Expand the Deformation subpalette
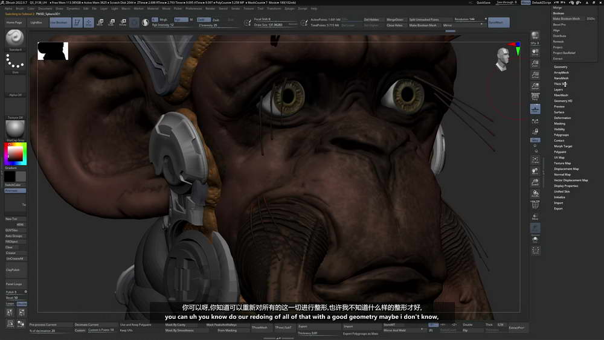Image resolution: width=604 pixels, height=340 pixels. click(x=562, y=118)
